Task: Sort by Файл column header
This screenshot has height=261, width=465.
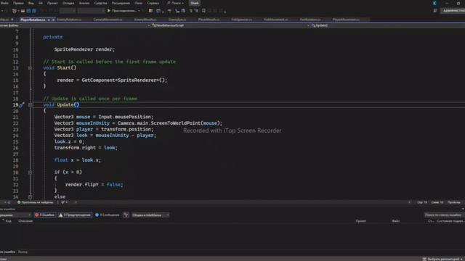Action: [x=395, y=221]
